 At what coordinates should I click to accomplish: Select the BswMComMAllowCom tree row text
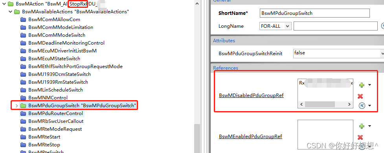(x=54, y=20)
